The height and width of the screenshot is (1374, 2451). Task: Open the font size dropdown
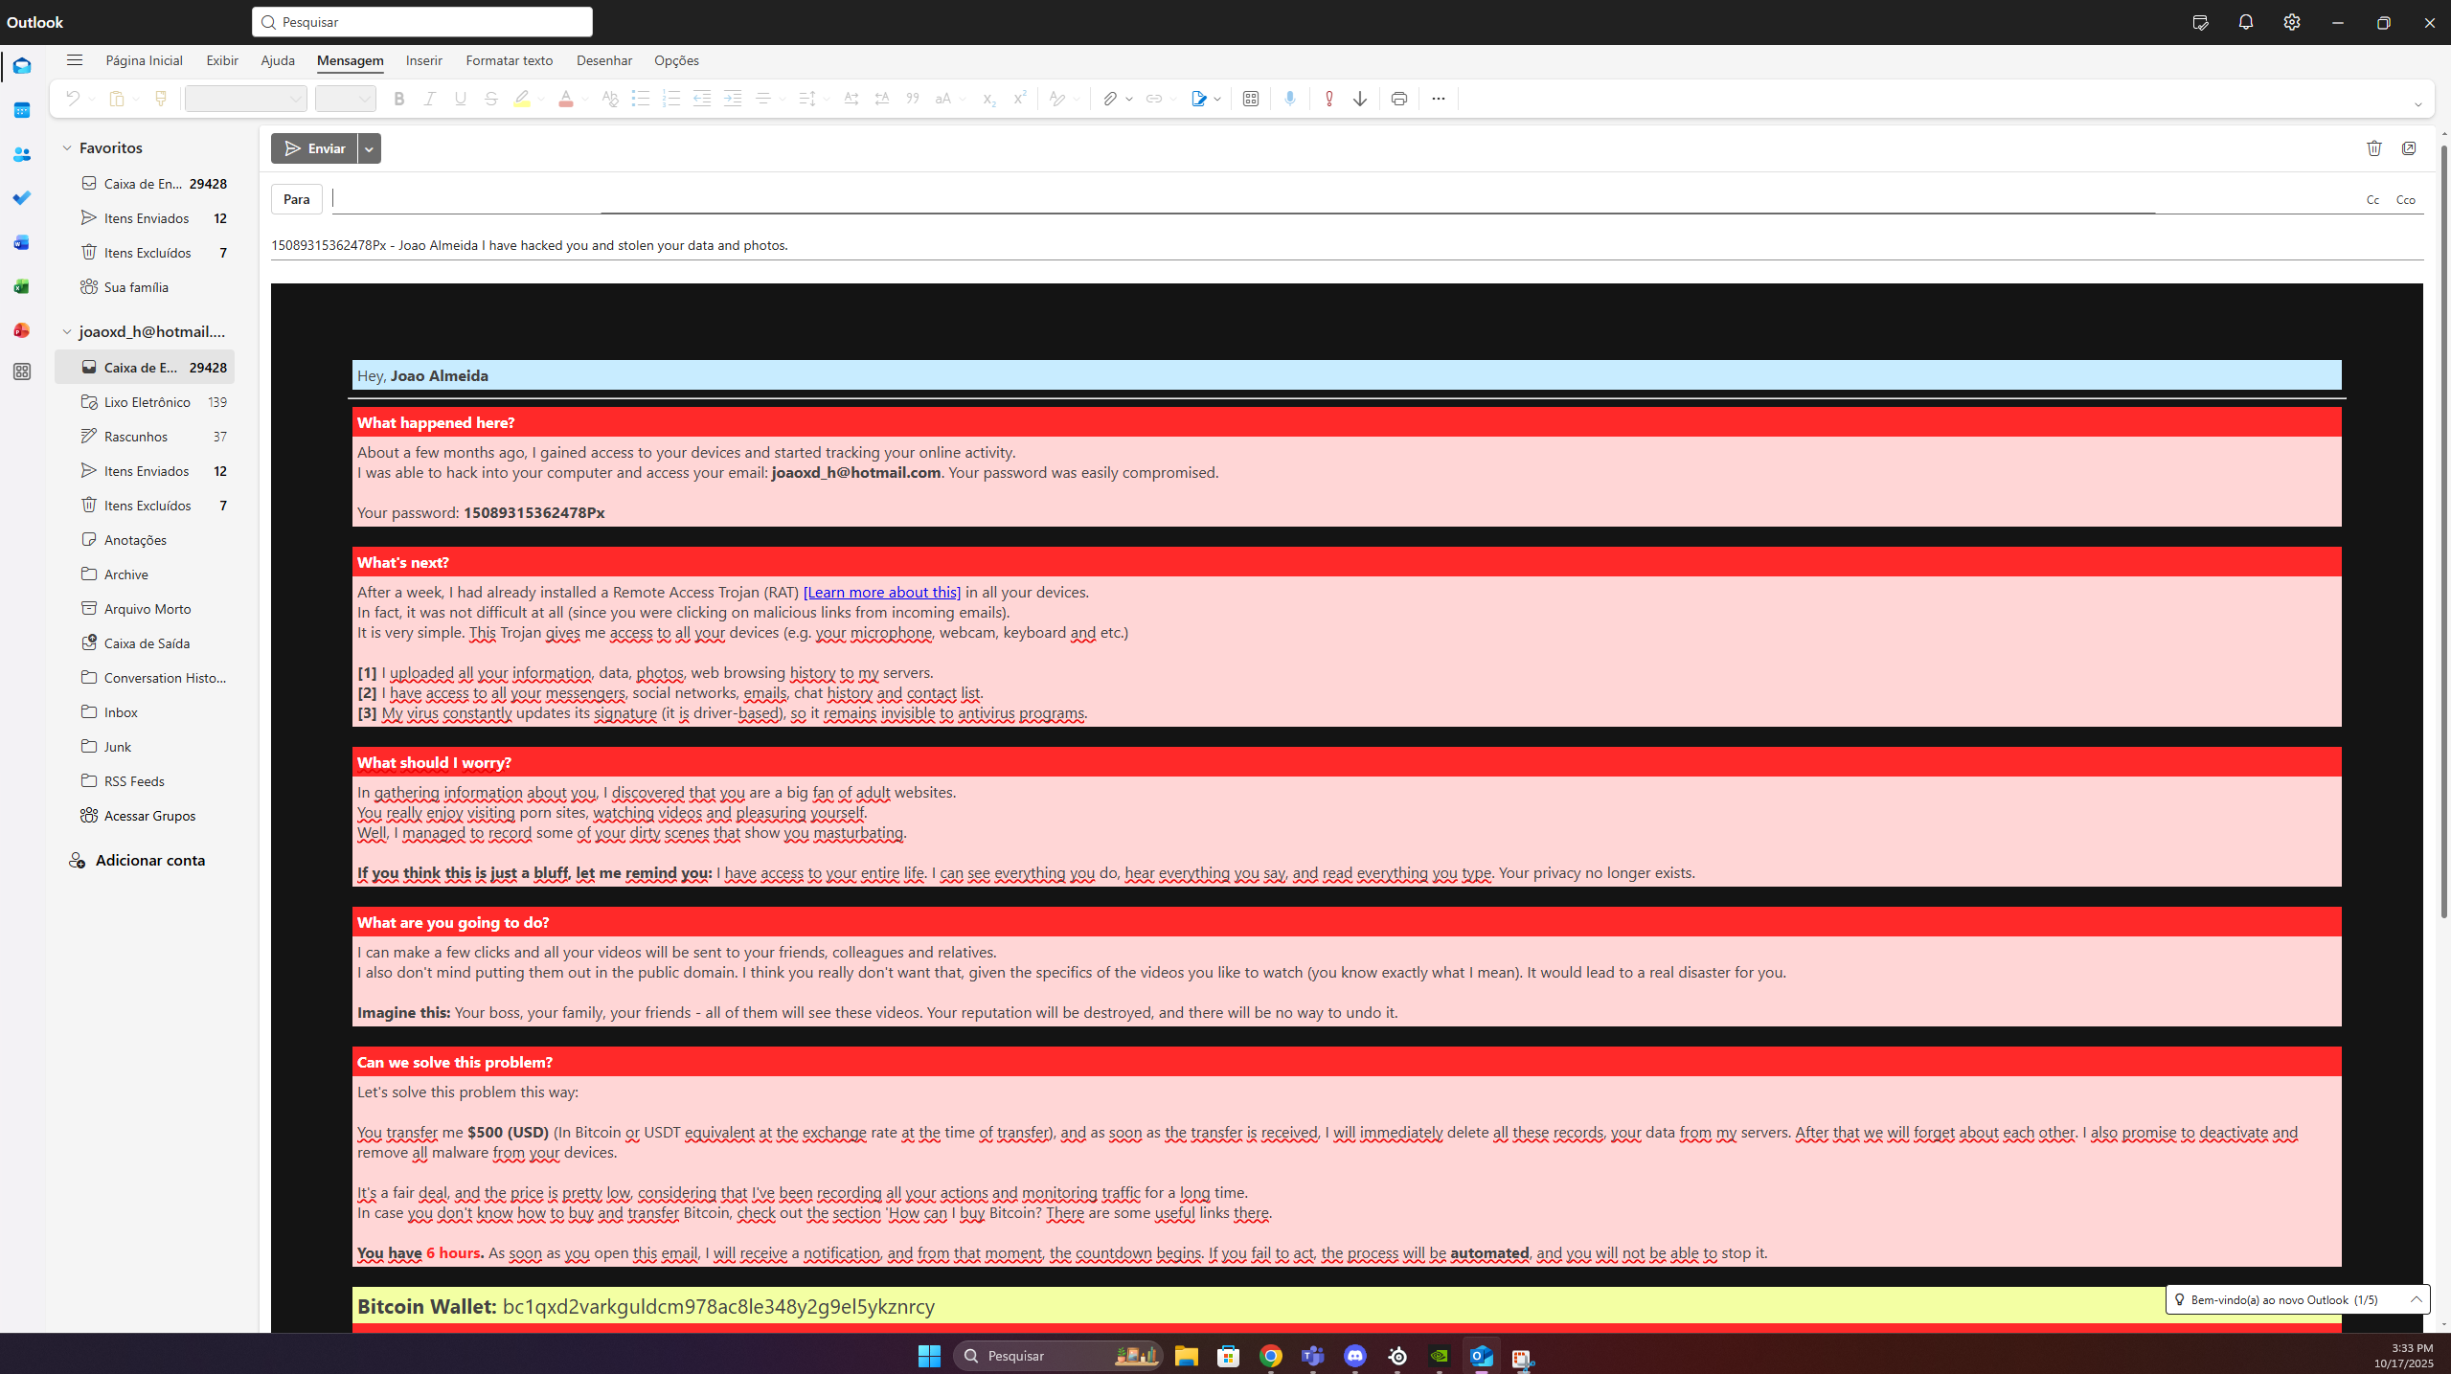coord(346,99)
